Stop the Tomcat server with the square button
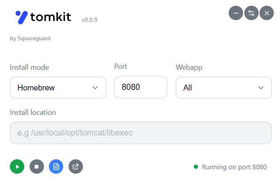Screen dimensions: 280x186 [x=37, y=167]
